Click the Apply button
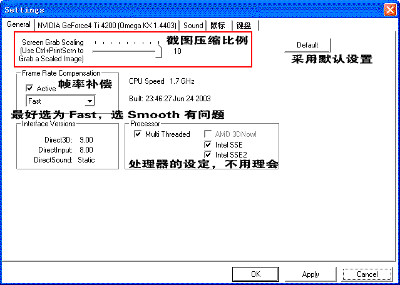 coord(310,274)
